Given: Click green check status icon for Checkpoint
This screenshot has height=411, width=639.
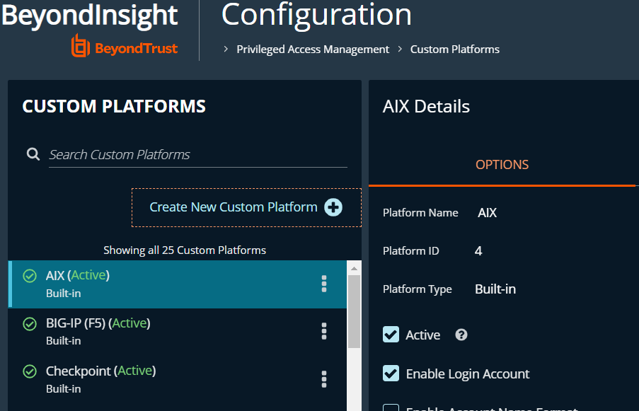Looking at the screenshot, I should point(30,371).
